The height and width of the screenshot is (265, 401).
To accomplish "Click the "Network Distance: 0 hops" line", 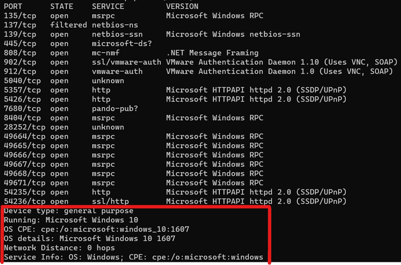I will point(59,248).
